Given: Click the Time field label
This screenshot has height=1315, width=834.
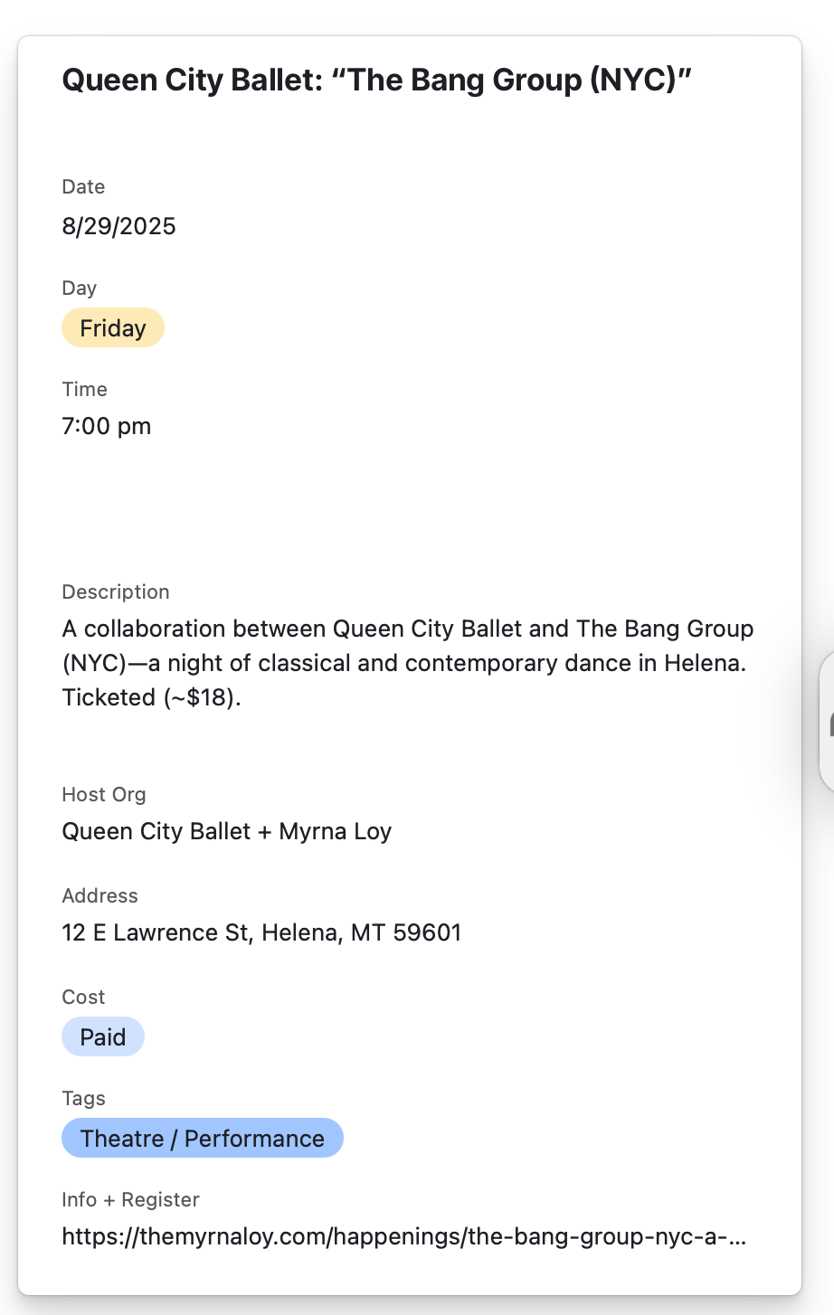Looking at the screenshot, I should point(84,390).
